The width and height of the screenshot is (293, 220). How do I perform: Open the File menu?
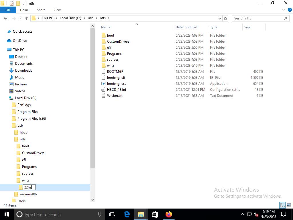click(8, 10)
